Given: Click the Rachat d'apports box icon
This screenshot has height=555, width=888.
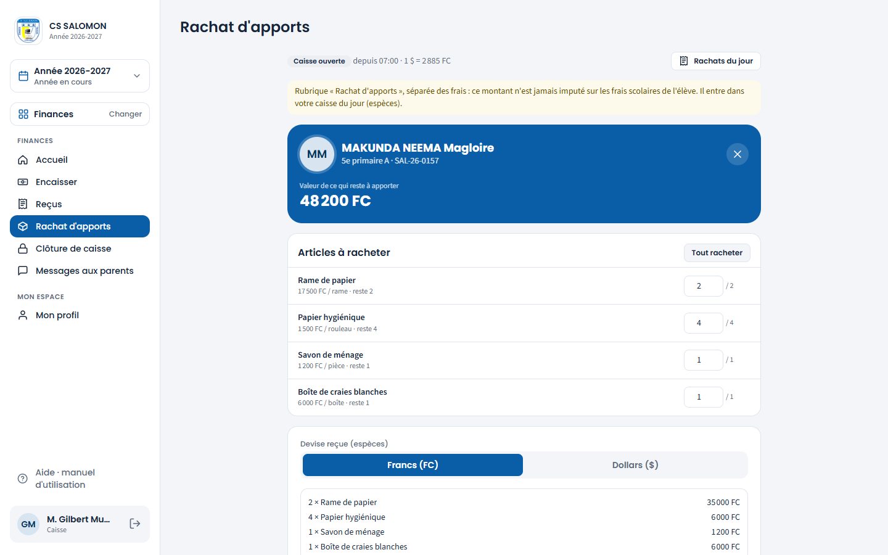Looking at the screenshot, I should (x=23, y=226).
